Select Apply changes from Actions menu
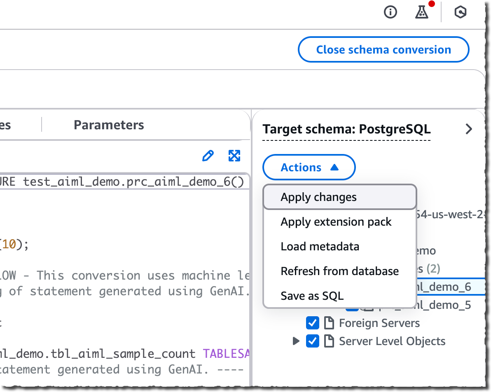The image size is (491, 392). [x=318, y=197]
